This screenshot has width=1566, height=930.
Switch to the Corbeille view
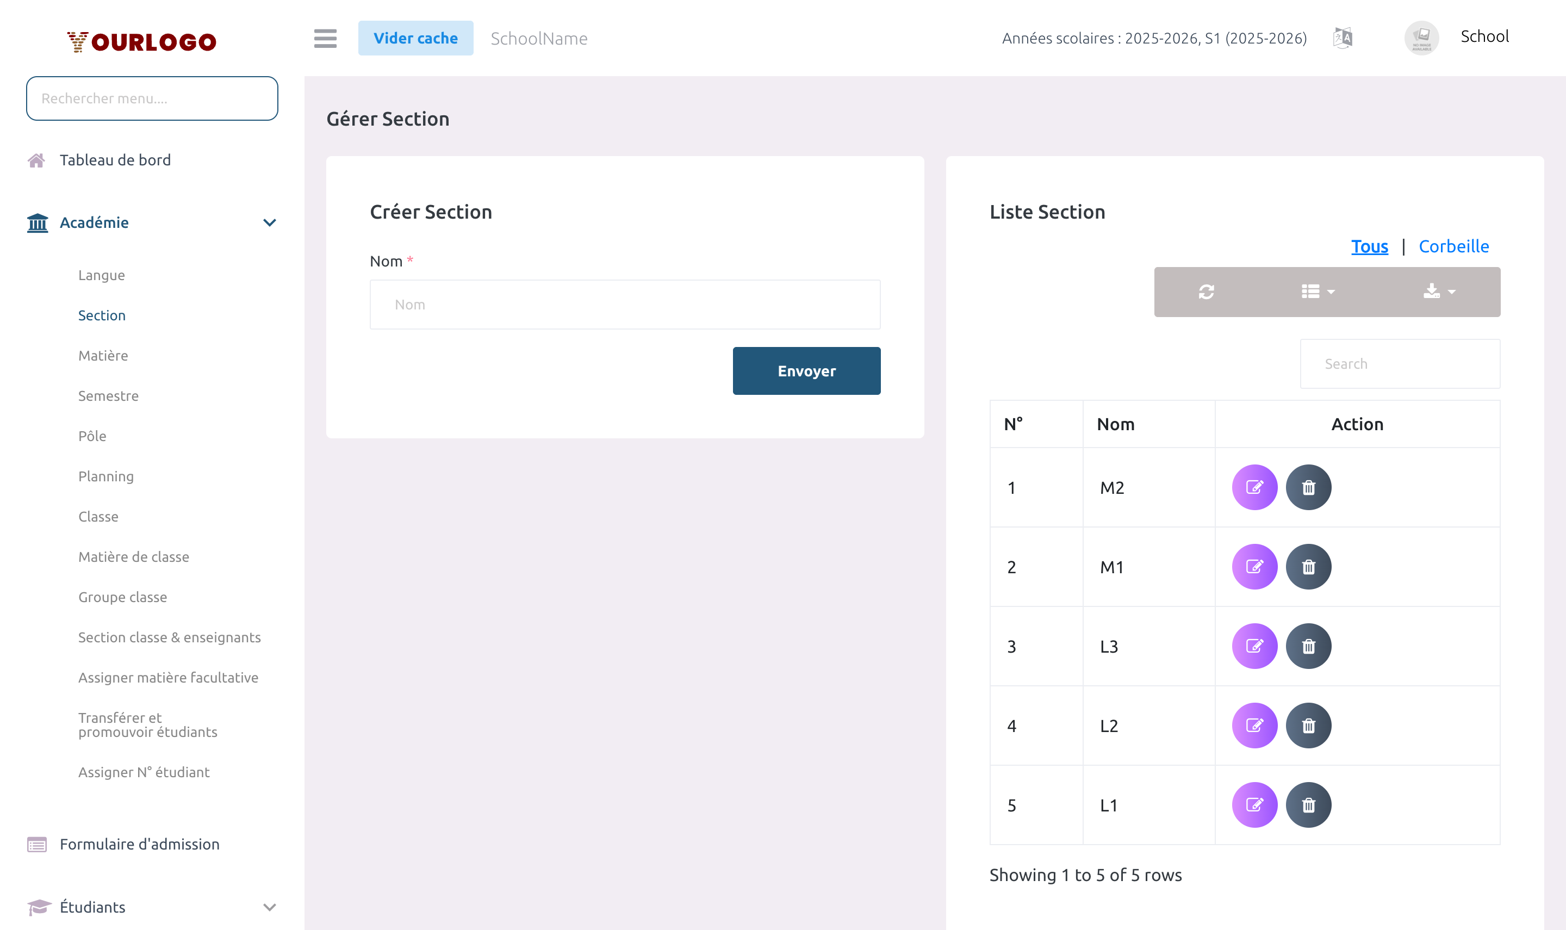(1454, 246)
